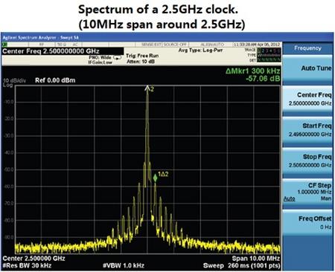The height and width of the screenshot is (272, 335).
Task: Toggle CF Step to Auto
Action: (x=290, y=198)
